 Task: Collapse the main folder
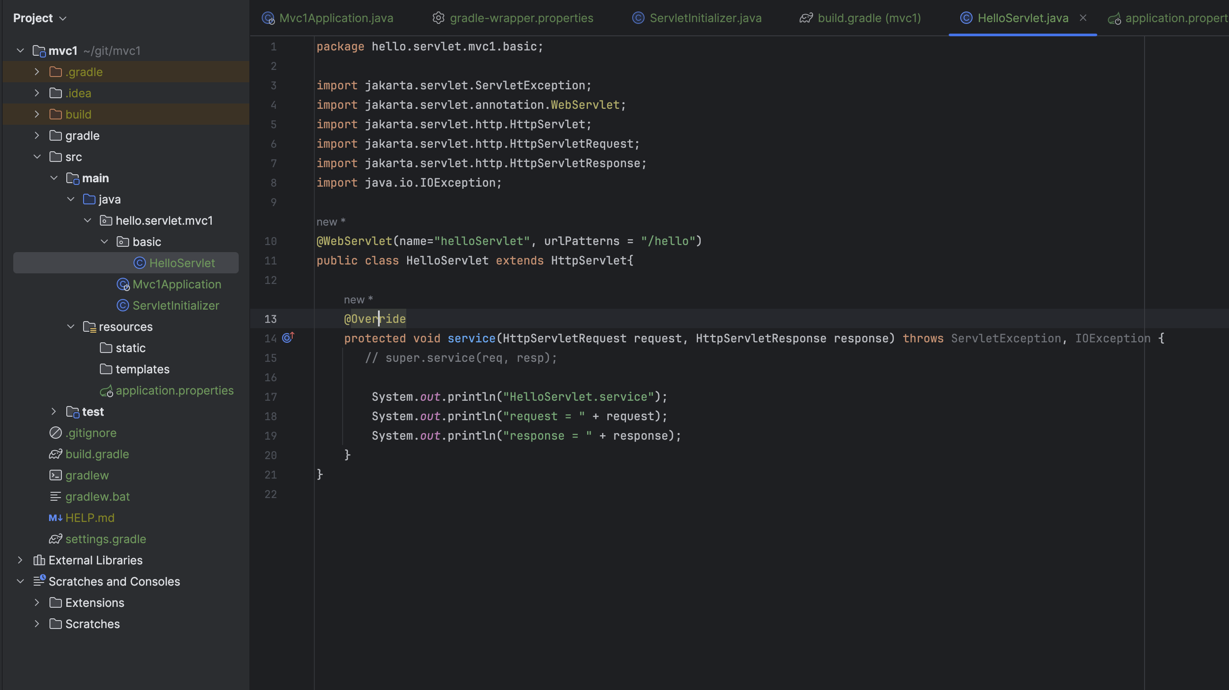click(x=53, y=178)
